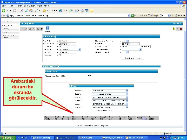The height and width of the screenshot is (140, 187).
Task: Open the small empty dropdown in Makbuz Başlığı
Action: coord(127,52)
